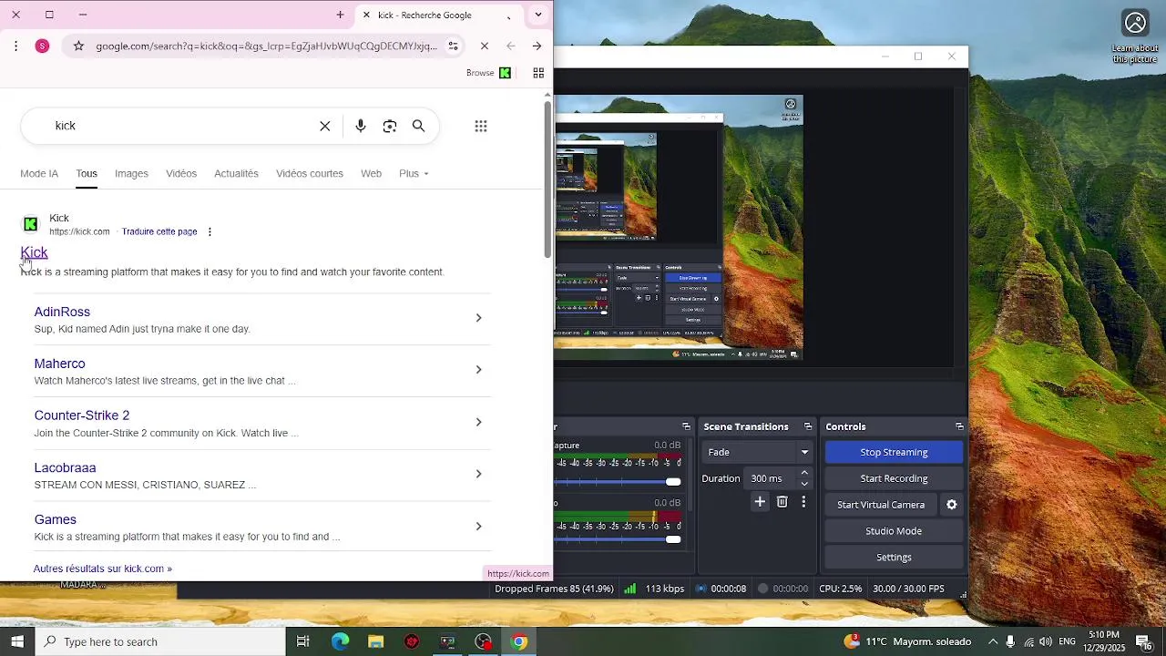Image resolution: width=1166 pixels, height=656 pixels.
Task: Switch to the Vidéos courtes tab
Action: [x=310, y=173]
